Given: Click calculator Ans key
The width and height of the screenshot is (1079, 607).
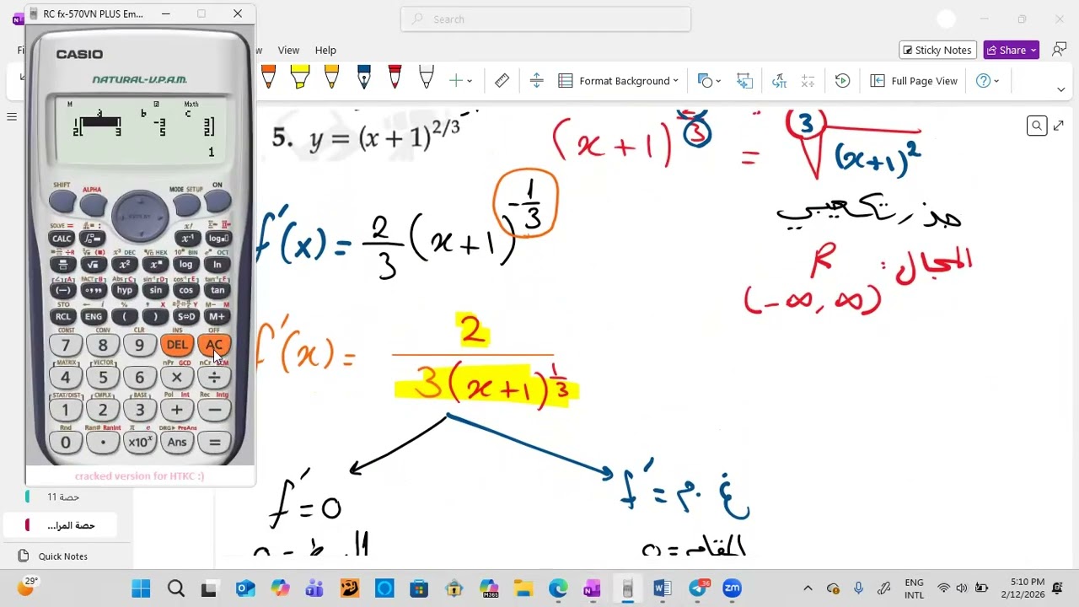Looking at the screenshot, I should click(177, 443).
